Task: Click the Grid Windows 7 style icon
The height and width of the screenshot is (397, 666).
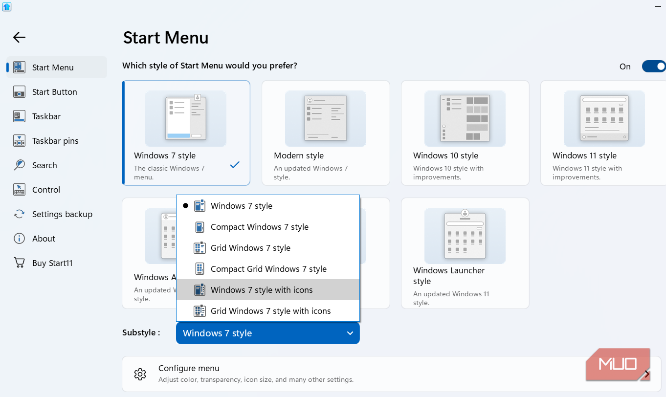Action: pos(200,248)
